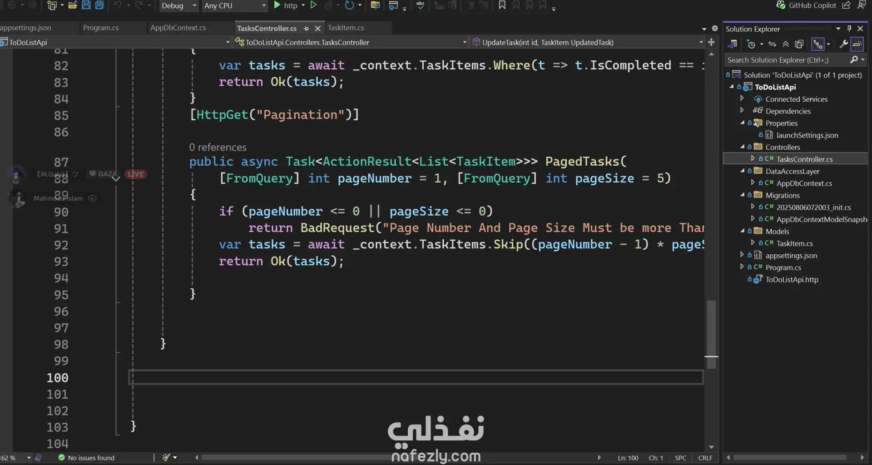Collapse the Models folder
872x465 pixels.
coord(743,231)
